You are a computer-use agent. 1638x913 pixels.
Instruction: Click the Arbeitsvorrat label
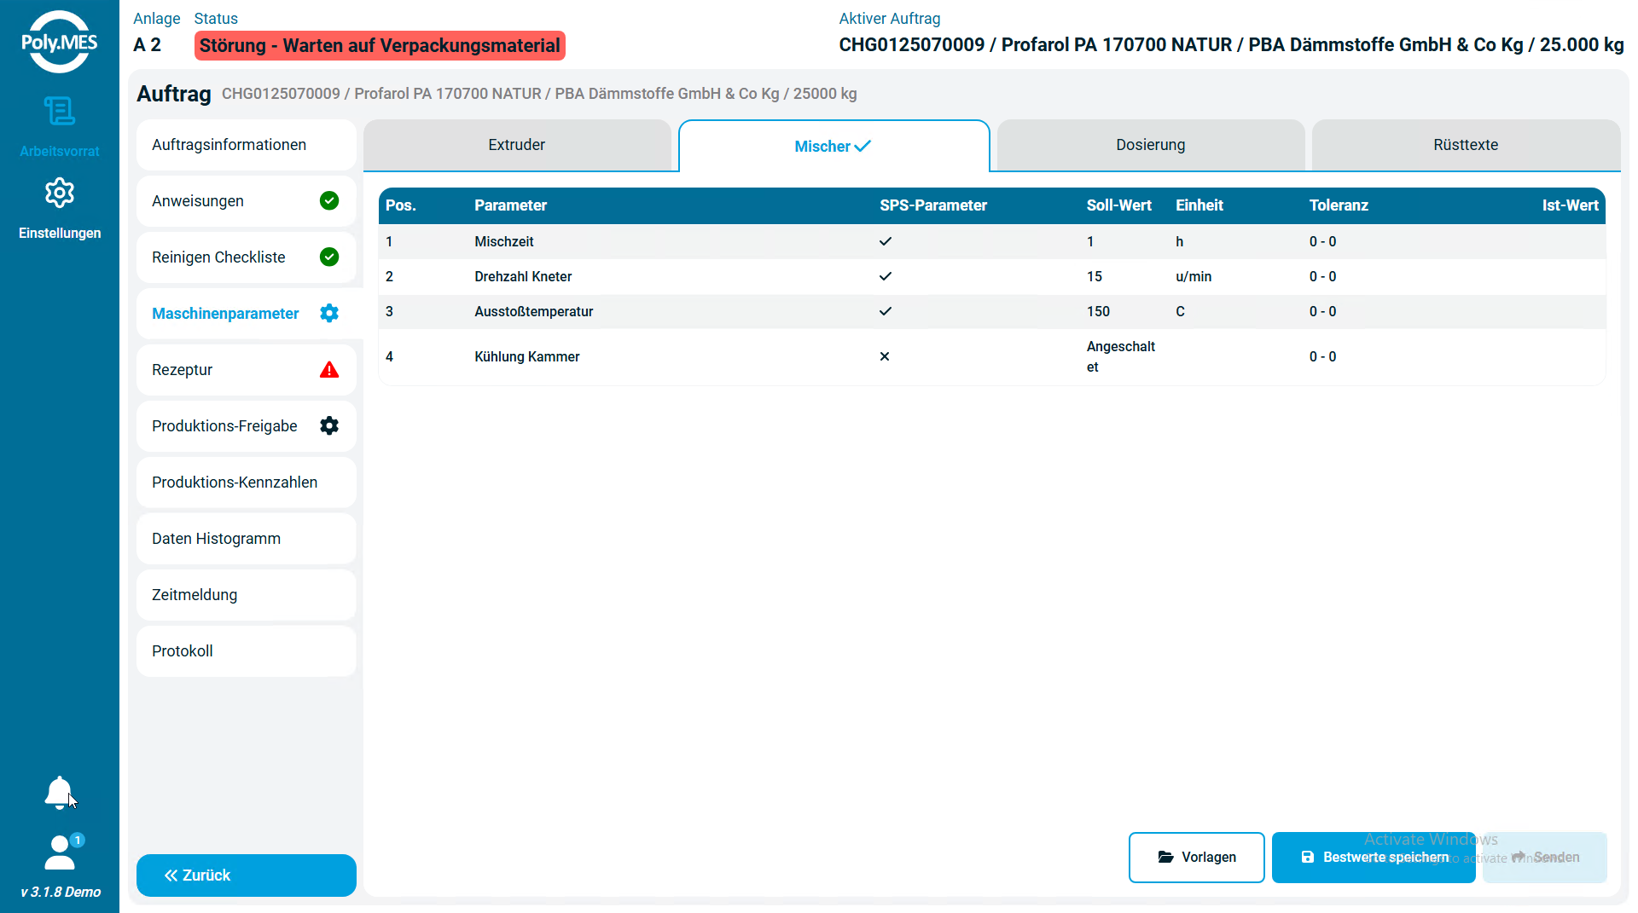[60, 152]
